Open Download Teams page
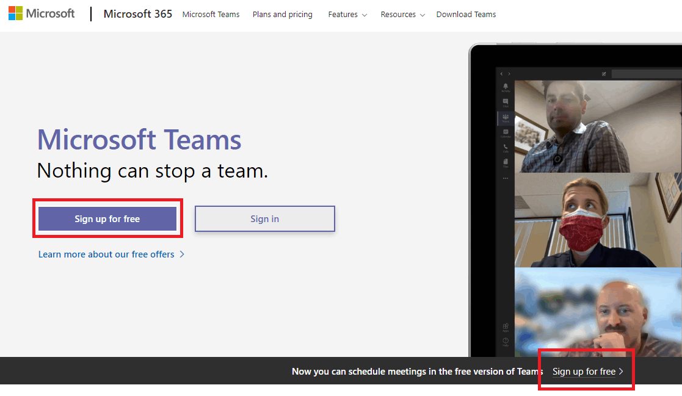The height and width of the screenshot is (396, 682). 466,15
